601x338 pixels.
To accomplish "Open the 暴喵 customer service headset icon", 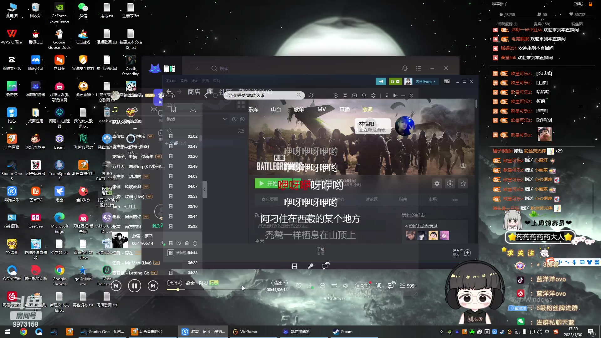I will pos(405,68).
